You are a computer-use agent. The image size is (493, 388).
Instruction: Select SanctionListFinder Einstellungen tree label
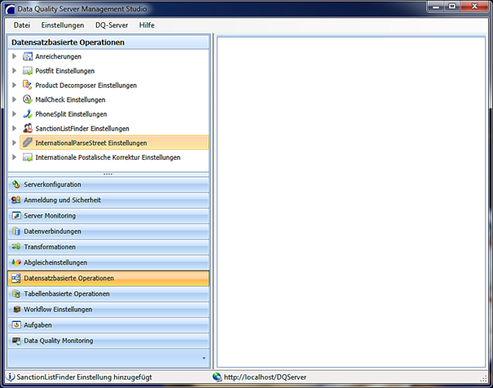[82, 129]
